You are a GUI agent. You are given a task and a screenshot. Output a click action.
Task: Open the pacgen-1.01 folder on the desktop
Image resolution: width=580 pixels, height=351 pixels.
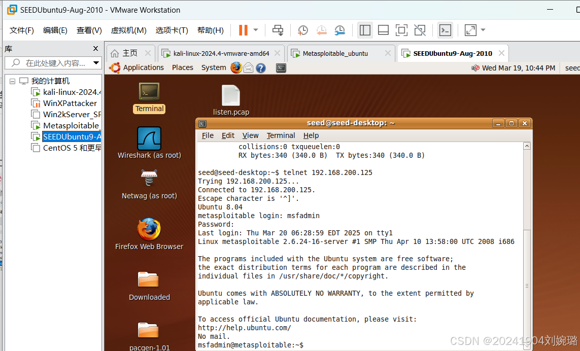pos(149,337)
